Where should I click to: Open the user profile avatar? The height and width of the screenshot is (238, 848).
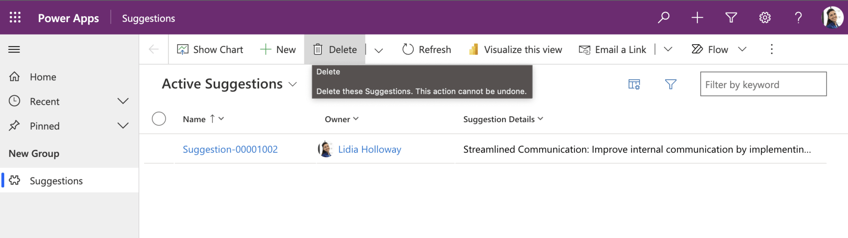tap(832, 18)
